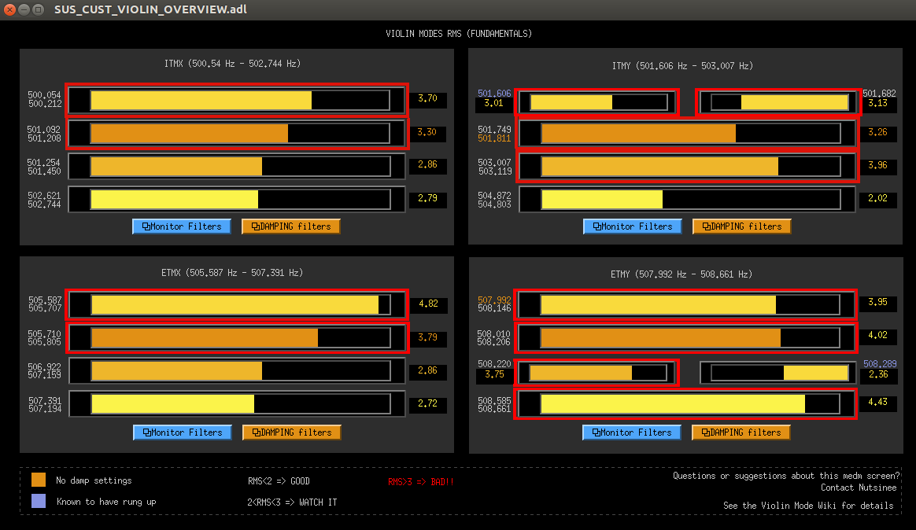Open DAMPING filters for ITMX

point(291,226)
